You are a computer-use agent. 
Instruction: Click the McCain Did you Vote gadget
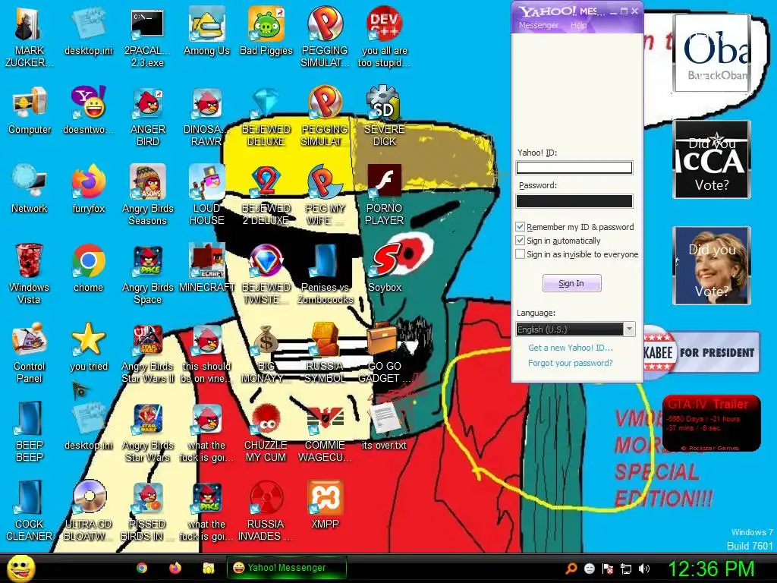[712, 159]
